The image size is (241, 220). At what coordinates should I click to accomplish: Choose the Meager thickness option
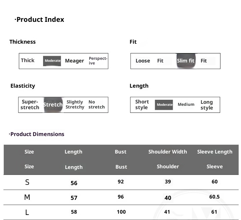[74, 61]
